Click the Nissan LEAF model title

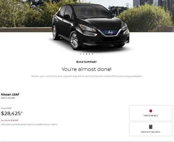coord(10,94)
